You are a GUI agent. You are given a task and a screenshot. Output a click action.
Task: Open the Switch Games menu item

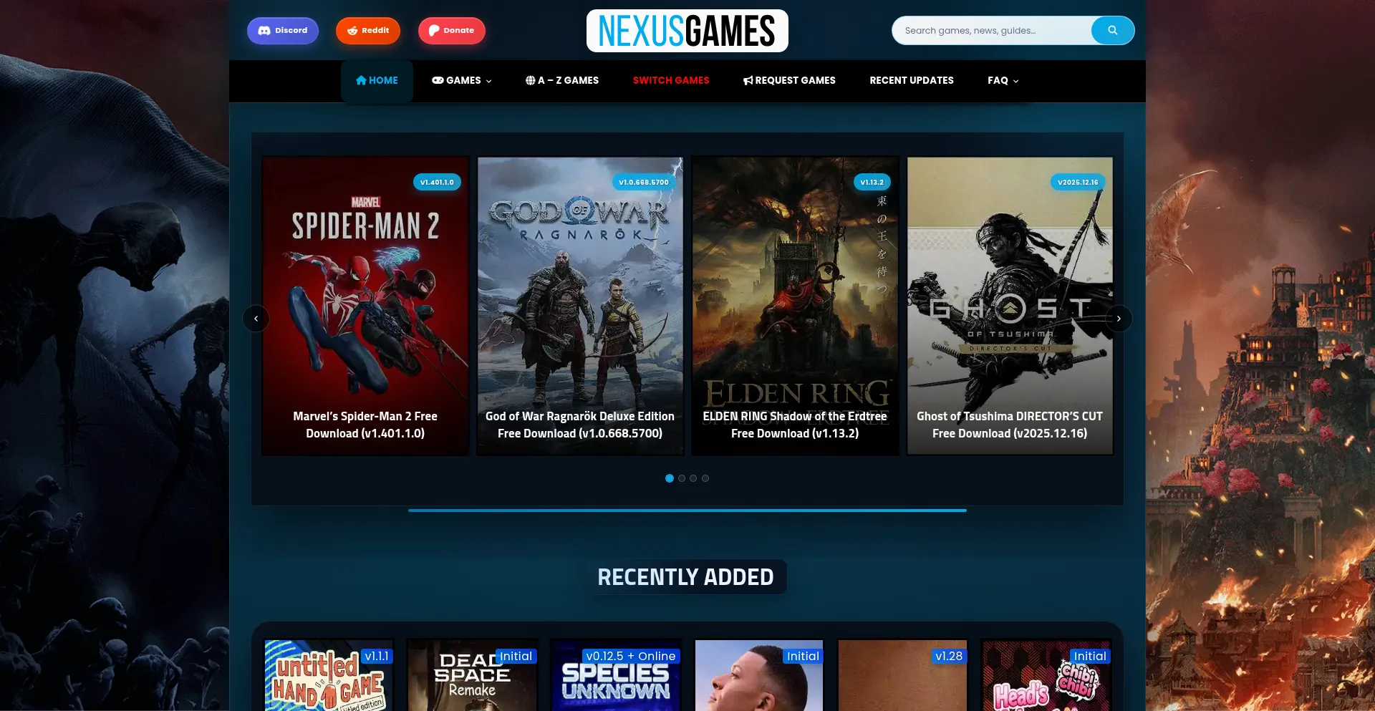[671, 81]
